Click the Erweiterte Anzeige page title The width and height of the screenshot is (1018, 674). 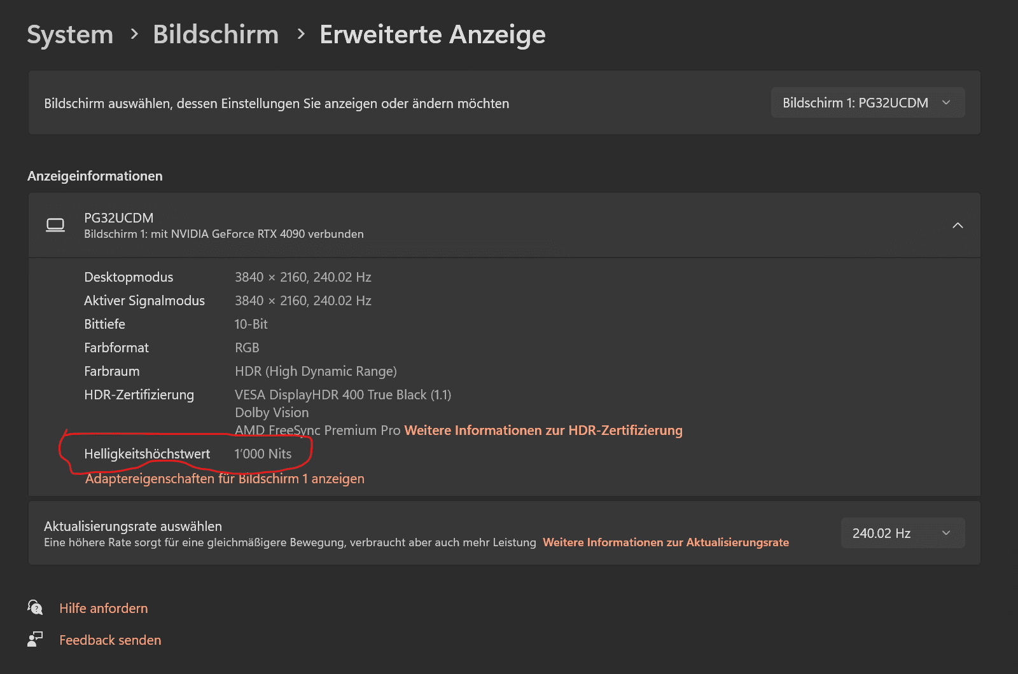(x=433, y=34)
